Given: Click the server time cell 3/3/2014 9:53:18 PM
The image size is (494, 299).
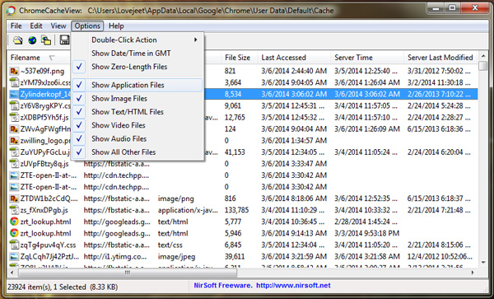Looking at the screenshot, I should 366,233.
